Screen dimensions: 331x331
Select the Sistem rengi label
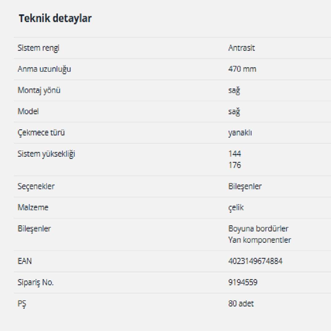pyautogui.click(x=38, y=48)
